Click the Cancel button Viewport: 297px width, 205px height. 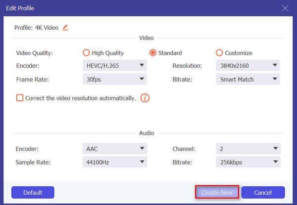click(263, 193)
